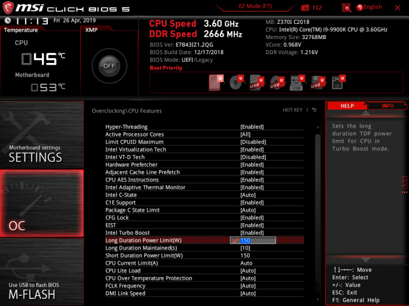Screen dimensions: 409x306
Task: Open the BIOS search magnifier icon
Action: (x=346, y=8)
